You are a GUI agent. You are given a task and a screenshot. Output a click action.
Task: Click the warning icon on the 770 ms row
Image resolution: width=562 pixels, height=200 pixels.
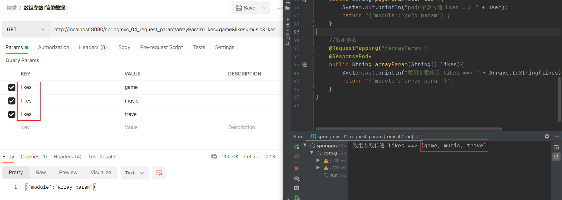[x=326, y=168]
